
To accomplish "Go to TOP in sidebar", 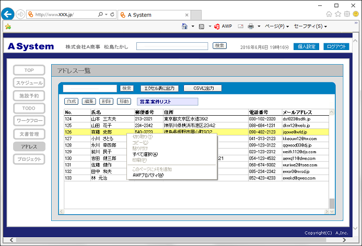I will tap(29, 70).
